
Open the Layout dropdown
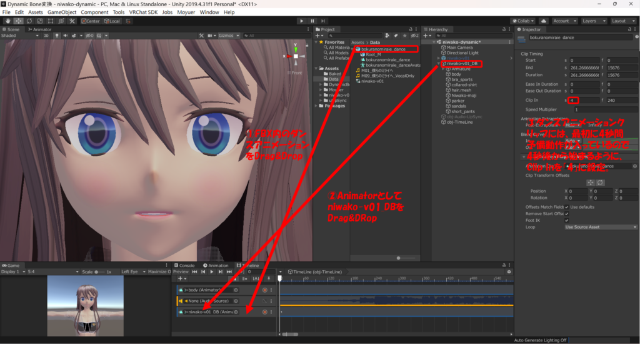[622, 21]
